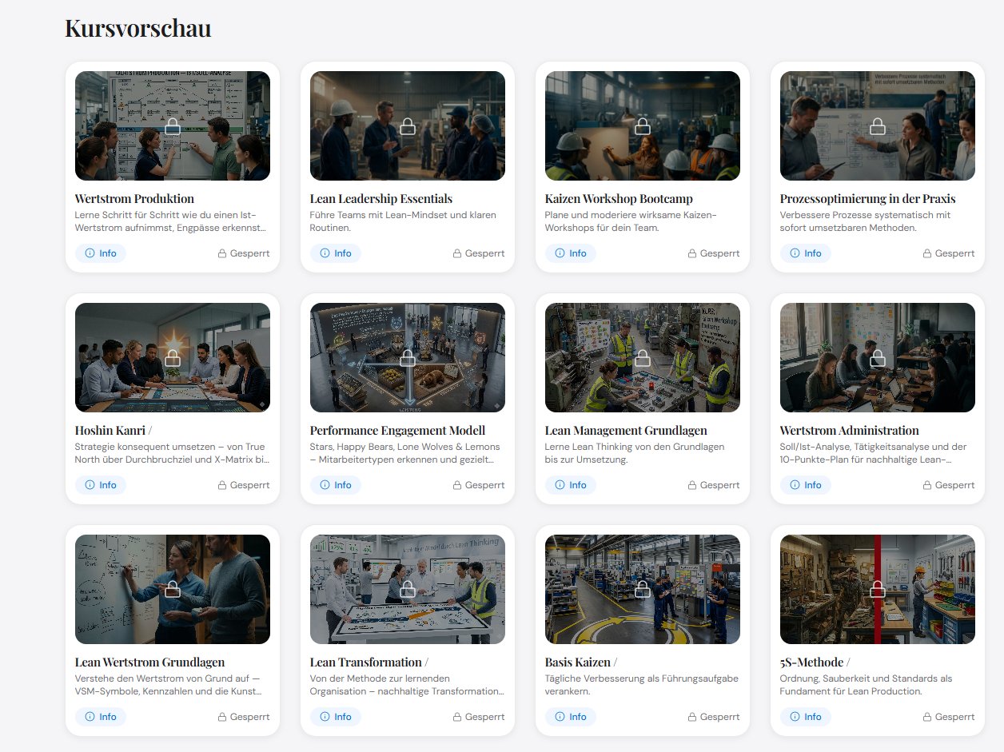Open Info for Lean Leadership Essentials
This screenshot has height=752, width=1004.
coord(336,253)
